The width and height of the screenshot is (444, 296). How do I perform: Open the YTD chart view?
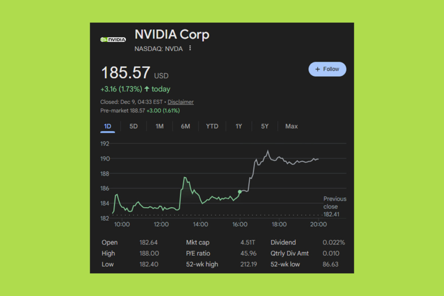click(212, 126)
